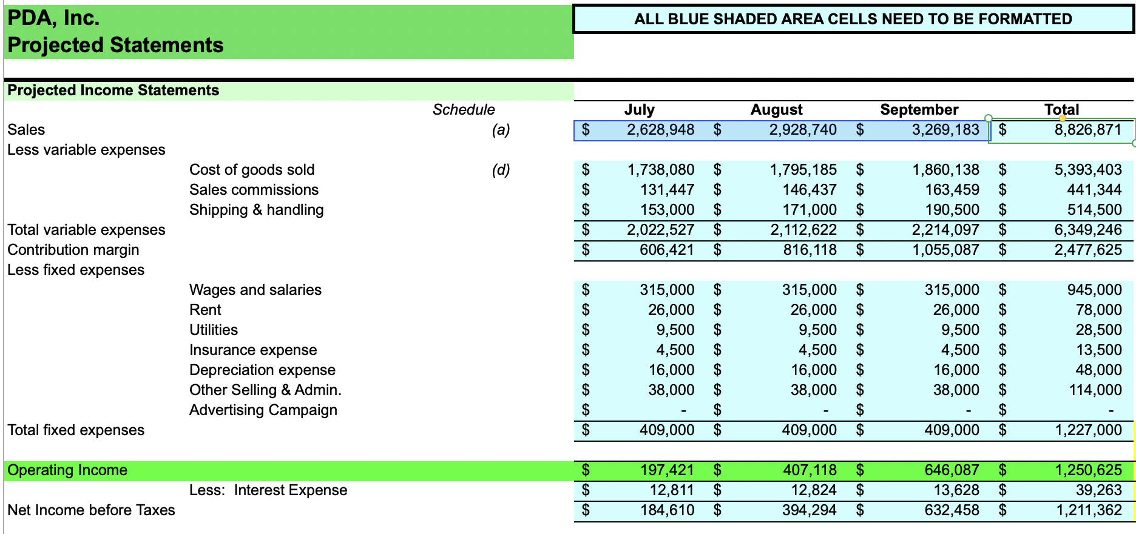Select the 'Operating Income' row label
This screenshot has height=534, width=1136.
(x=67, y=470)
